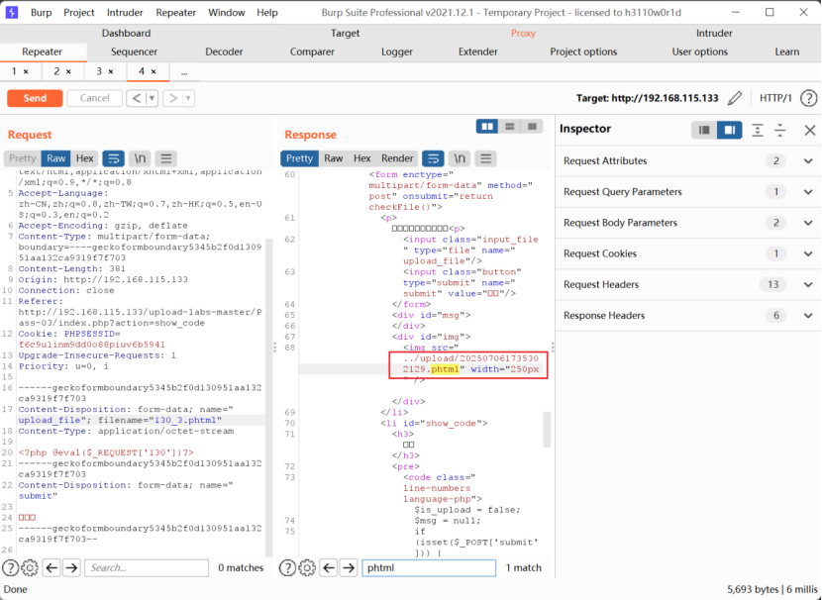Go to next match in Request search
Screen dimensions: 822x600
coord(71,567)
